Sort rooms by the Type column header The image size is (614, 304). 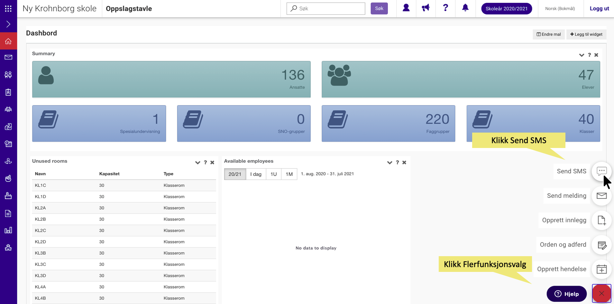point(169,174)
